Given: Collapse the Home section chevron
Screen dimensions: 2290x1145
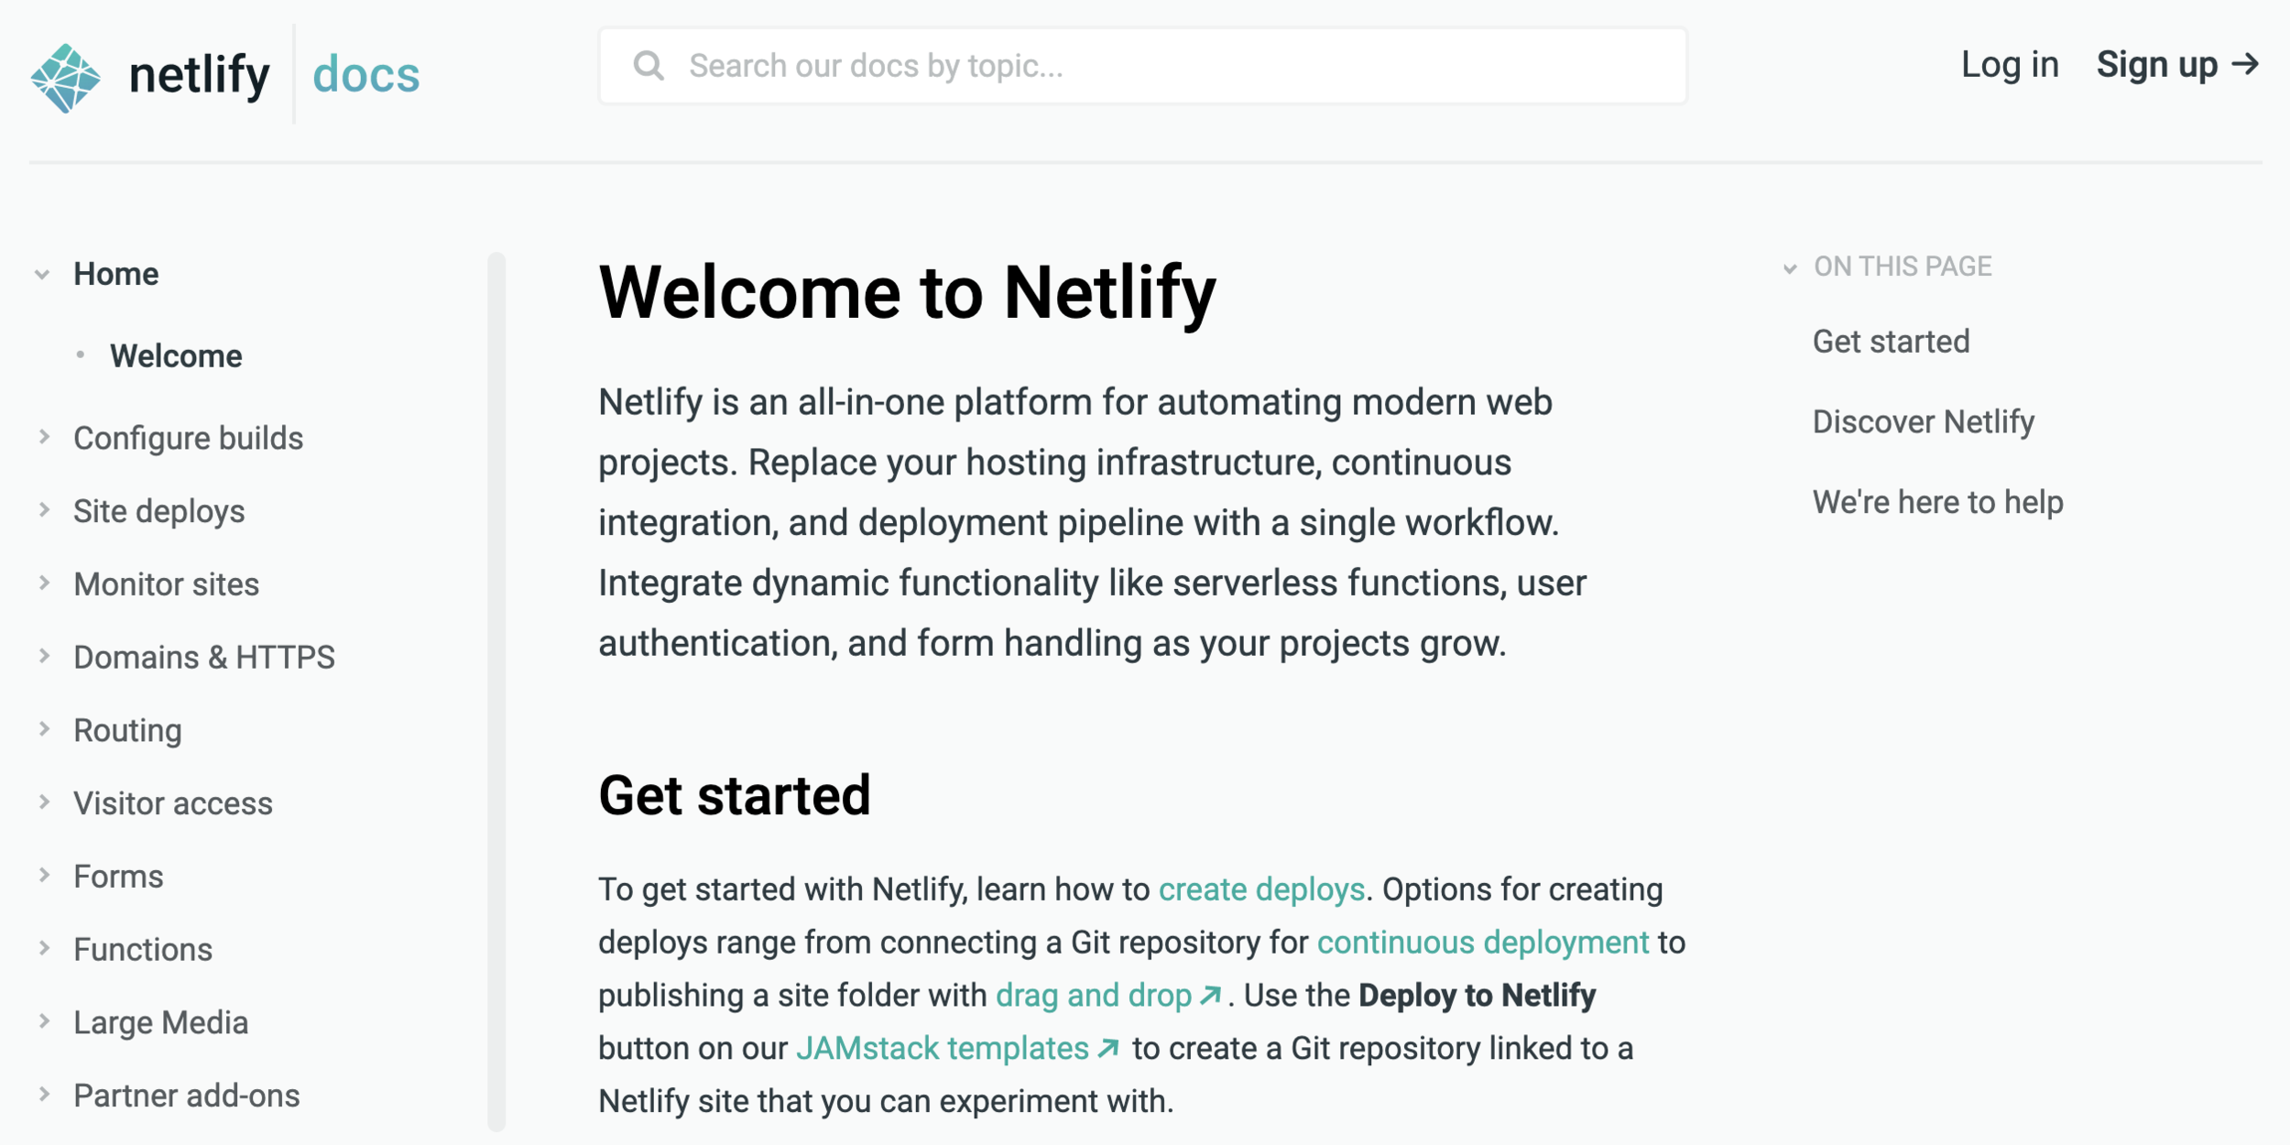Looking at the screenshot, I should tap(42, 274).
